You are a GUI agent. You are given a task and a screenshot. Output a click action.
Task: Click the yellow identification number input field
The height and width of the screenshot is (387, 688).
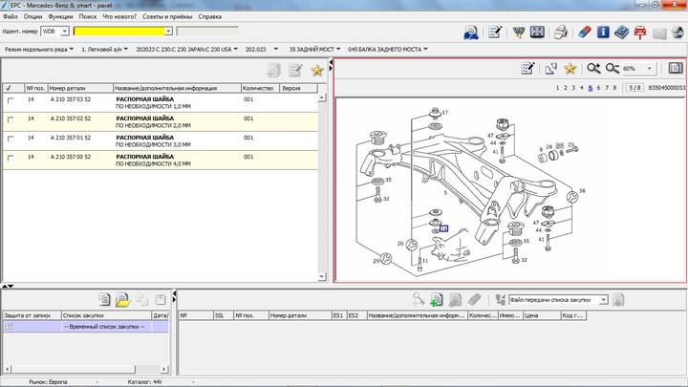click(x=122, y=32)
